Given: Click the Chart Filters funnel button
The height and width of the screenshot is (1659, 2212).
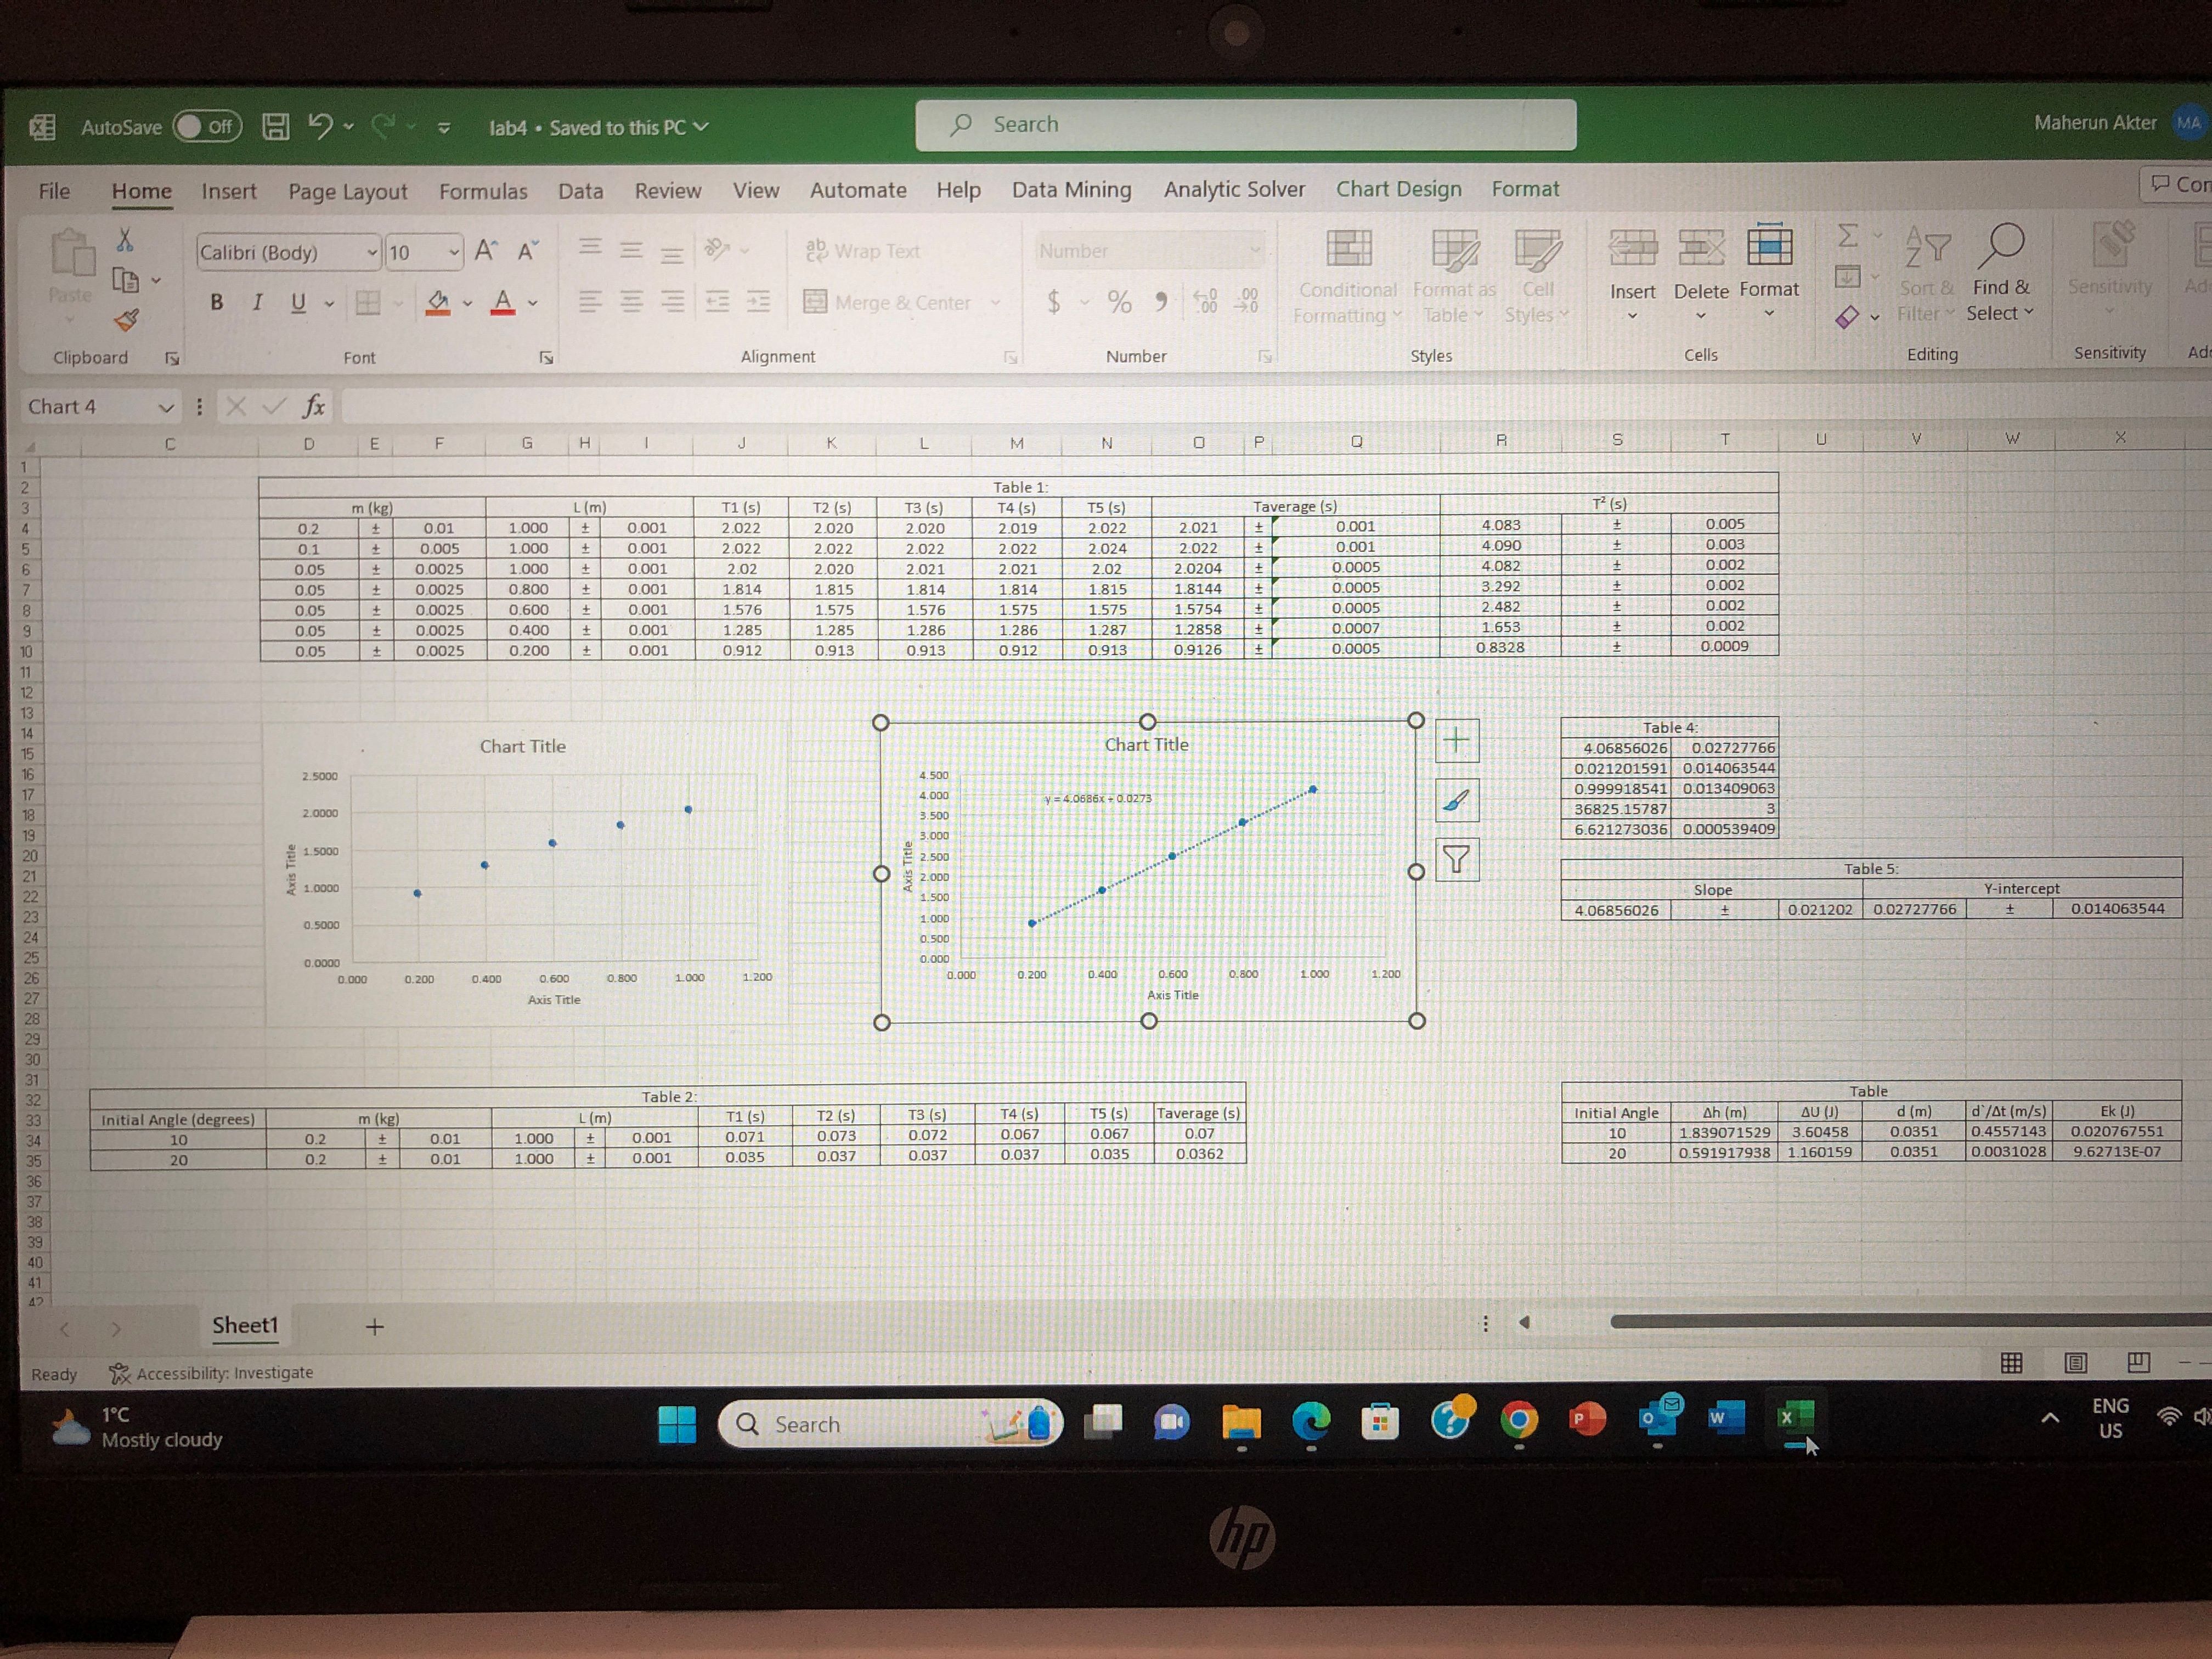Looking at the screenshot, I should point(1457,859).
